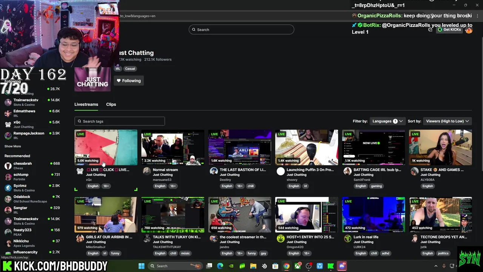Image resolution: width=483 pixels, height=272 pixels.
Task: Click chessbrah avatar in Recommended sidebar
Action: click(8, 166)
